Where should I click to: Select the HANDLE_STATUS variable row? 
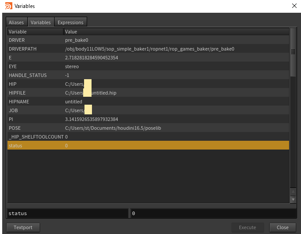coord(148,75)
